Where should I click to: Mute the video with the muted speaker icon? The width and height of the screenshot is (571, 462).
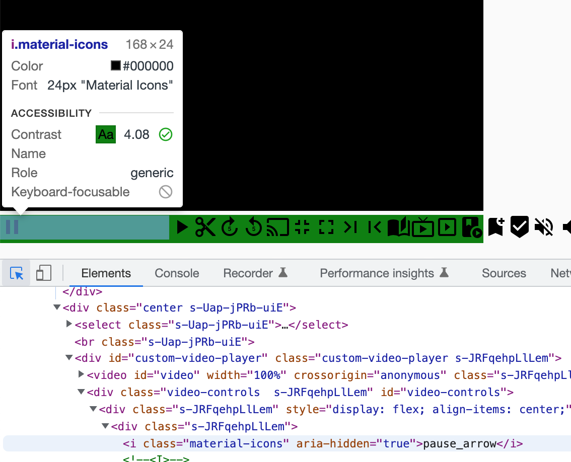(544, 227)
